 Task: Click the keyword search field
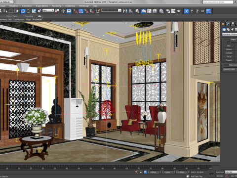click(x=218, y=2)
